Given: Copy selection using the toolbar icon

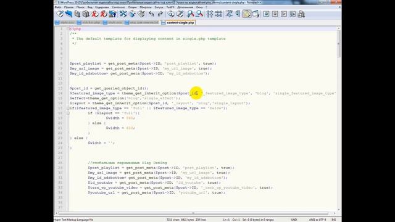Looking at the screenshot, I should tap(132, 14).
